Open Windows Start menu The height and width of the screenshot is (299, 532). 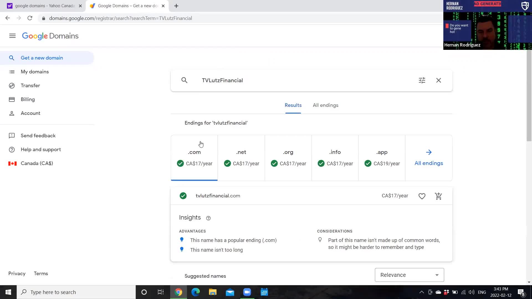8,292
